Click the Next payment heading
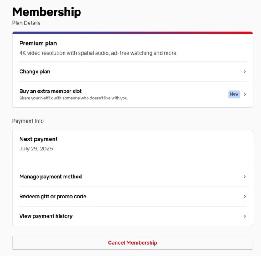The image size is (261, 256). (x=38, y=139)
